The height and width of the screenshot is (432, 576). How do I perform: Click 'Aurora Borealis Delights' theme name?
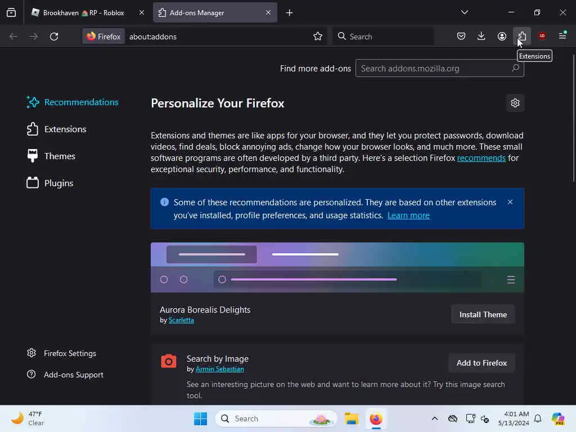(x=205, y=310)
